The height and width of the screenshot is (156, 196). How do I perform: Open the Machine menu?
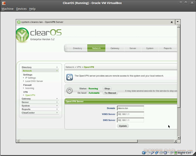click(x=7, y=9)
